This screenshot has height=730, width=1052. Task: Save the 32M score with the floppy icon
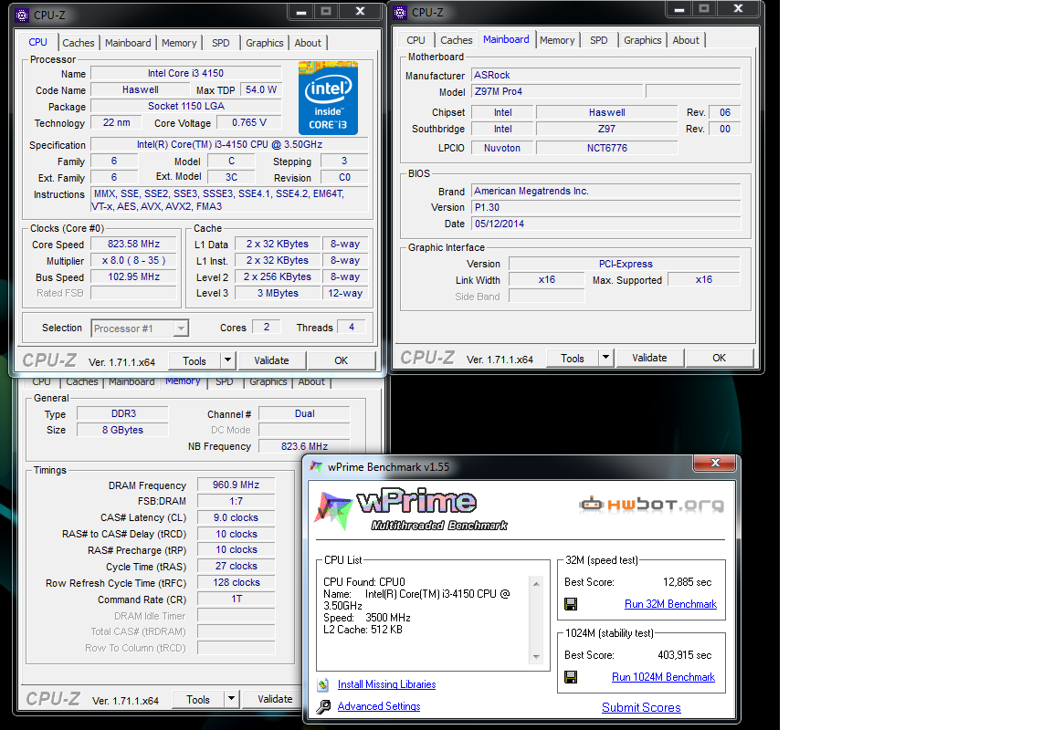(x=571, y=605)
